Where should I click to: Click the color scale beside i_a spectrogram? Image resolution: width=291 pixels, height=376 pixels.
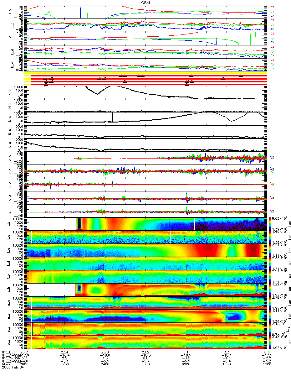[x=270, y=250]
